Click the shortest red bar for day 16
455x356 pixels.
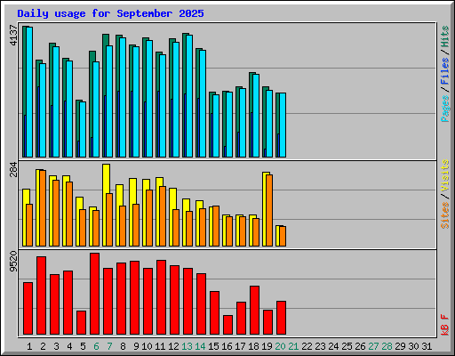(x=228, y=325)
